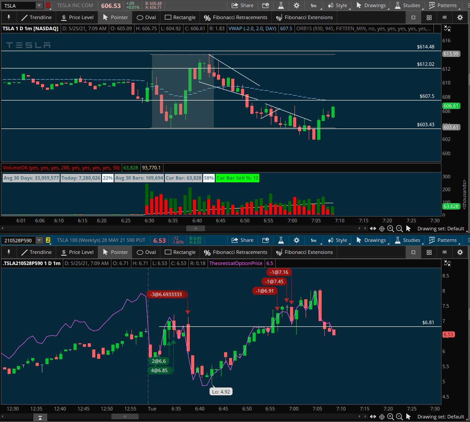Open 'Drawing set: Default' menu below top chart

click(x=441, y=229)
